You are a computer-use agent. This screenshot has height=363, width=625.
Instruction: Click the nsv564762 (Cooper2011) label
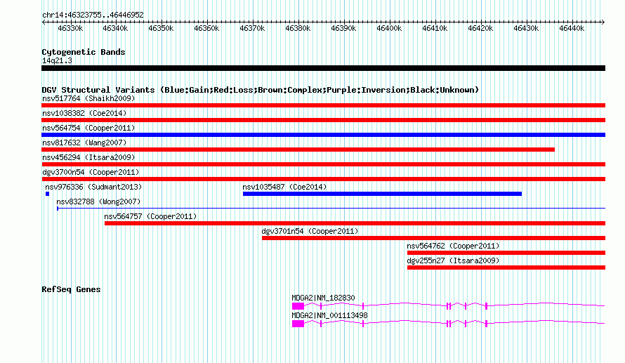point(453,246)
